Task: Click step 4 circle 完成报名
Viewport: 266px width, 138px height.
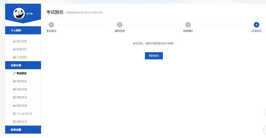Action: coord(256,25)
